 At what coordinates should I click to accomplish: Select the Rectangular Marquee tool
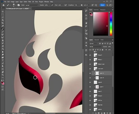tap(3, 15)
